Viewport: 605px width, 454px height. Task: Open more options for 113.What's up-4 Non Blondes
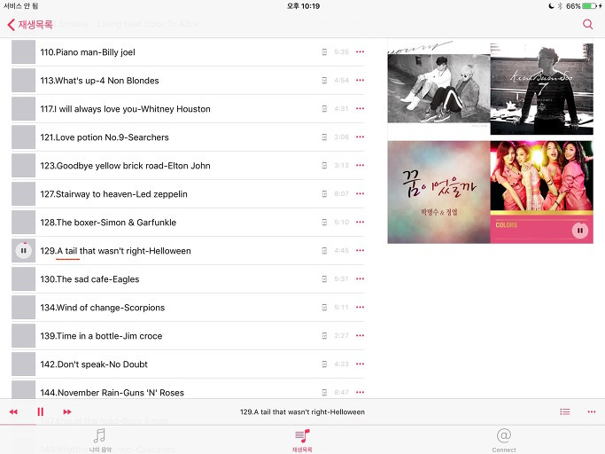pyautogui.click(x=360, y=81)
